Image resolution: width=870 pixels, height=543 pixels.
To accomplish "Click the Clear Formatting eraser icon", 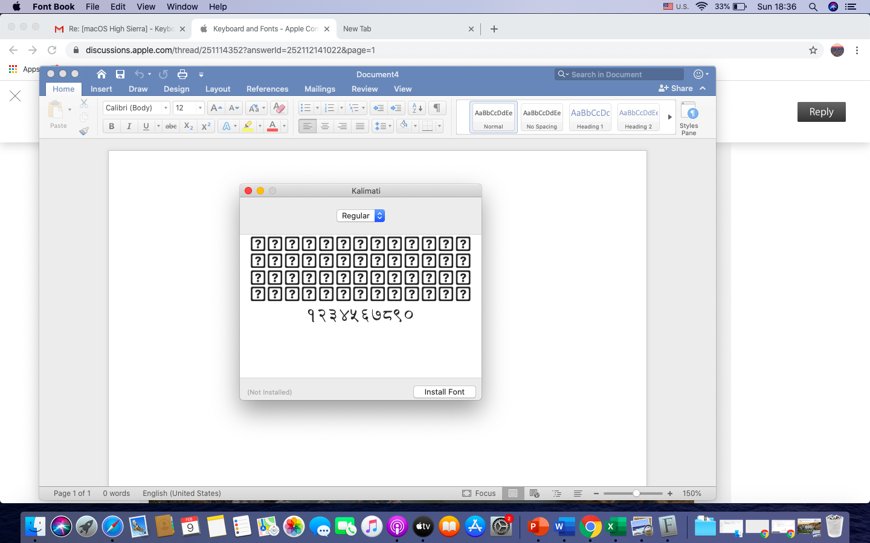I will [279, 108].
